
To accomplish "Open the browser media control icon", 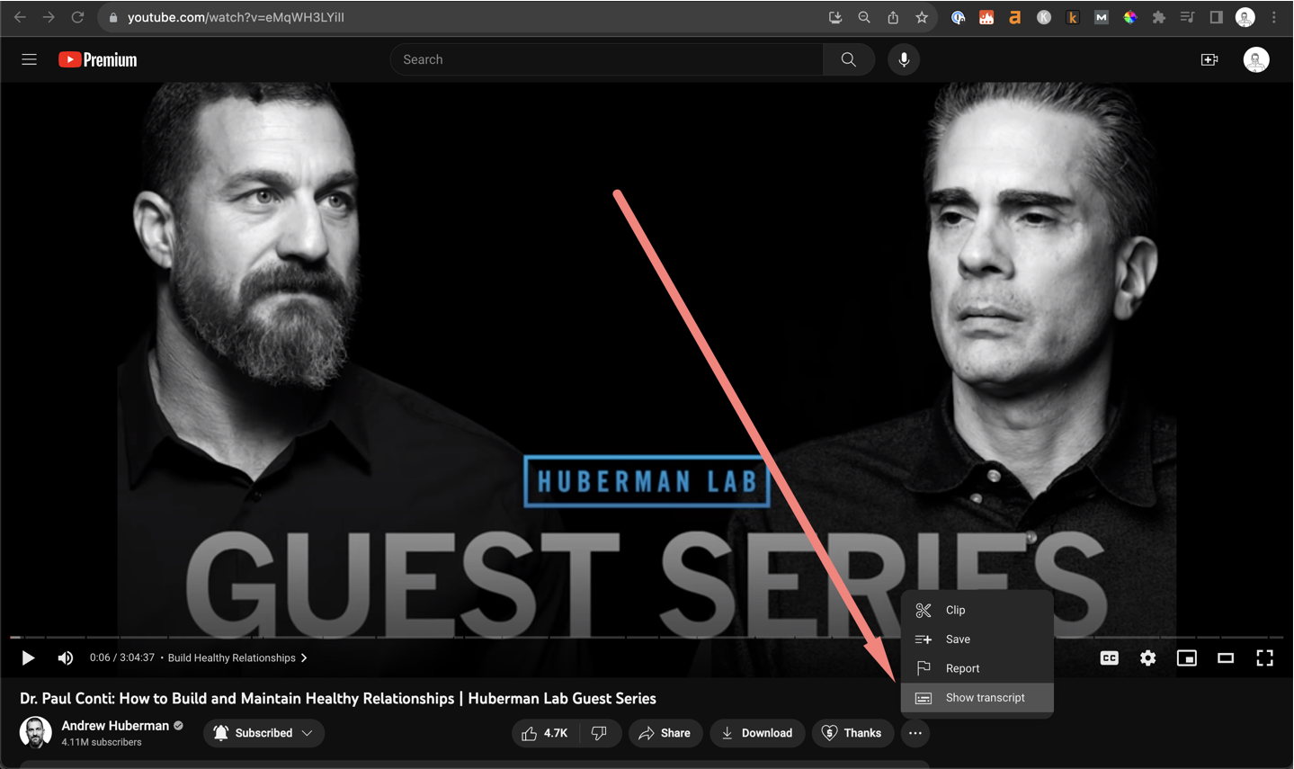I will click(x=1187, y=17).
